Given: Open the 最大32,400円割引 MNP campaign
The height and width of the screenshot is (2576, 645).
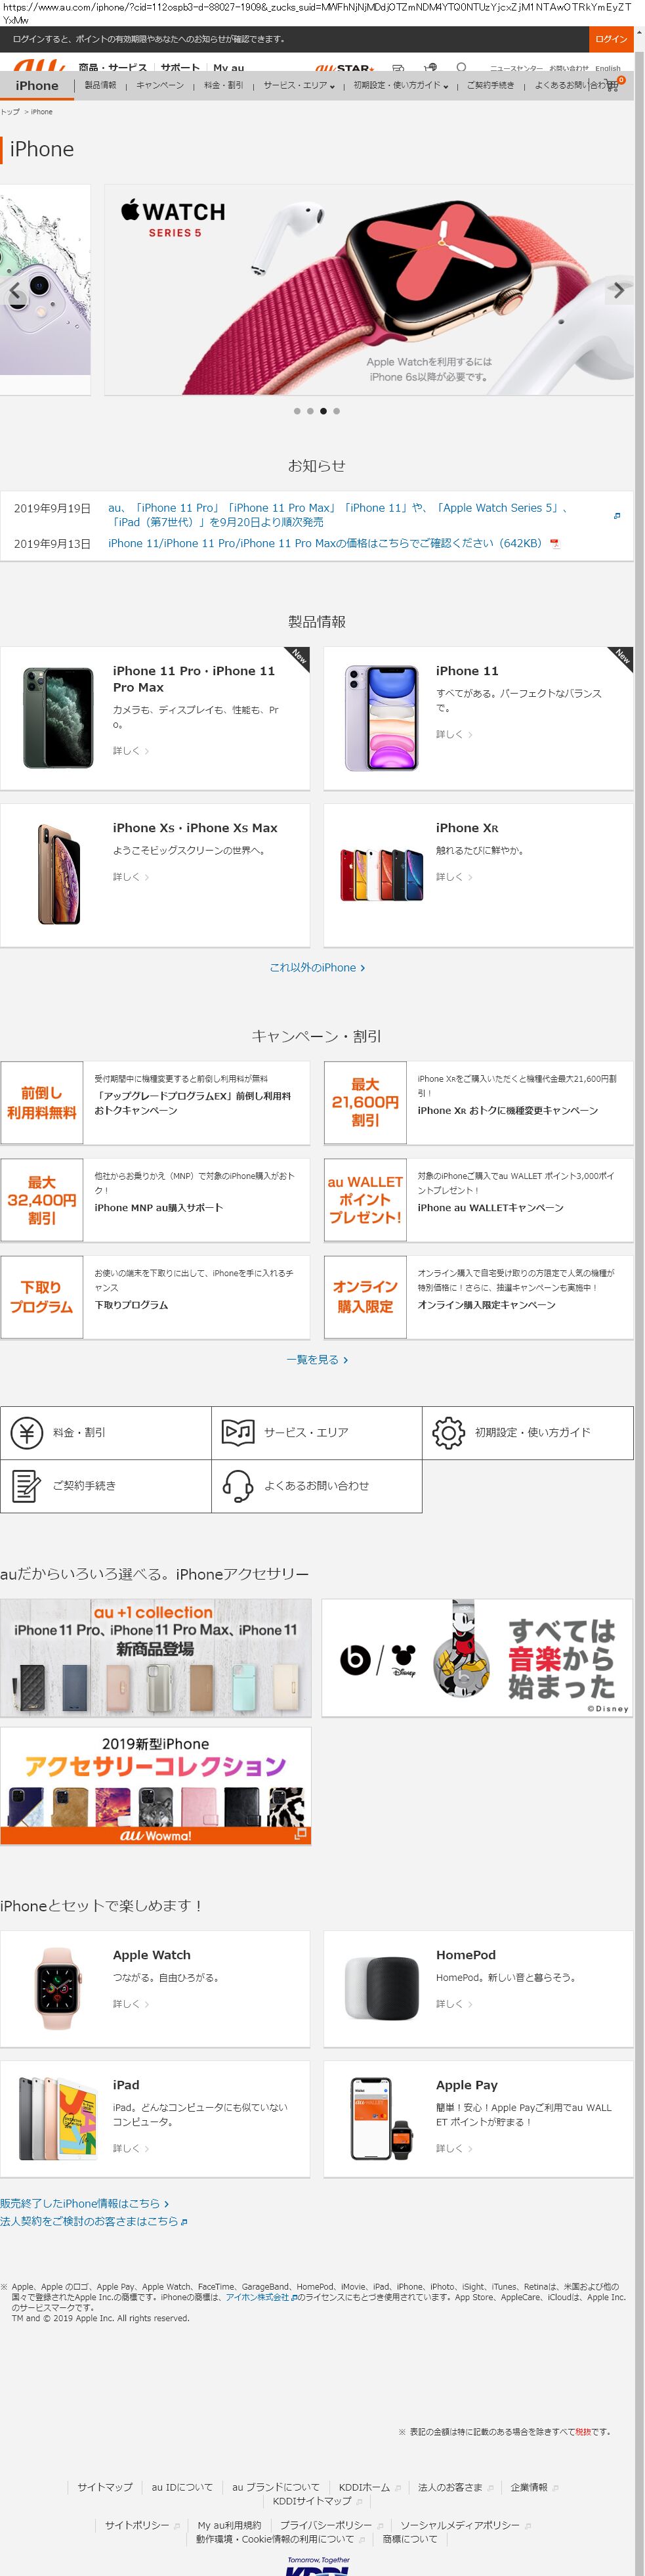Looking at the screenshot, I should (155, 1200).
